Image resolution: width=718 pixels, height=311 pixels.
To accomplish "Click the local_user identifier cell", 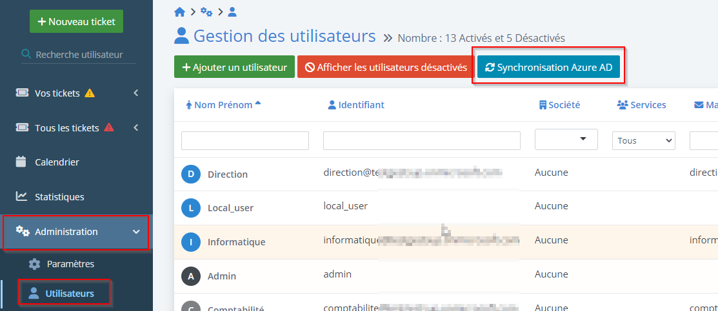I will click(345, 206).
